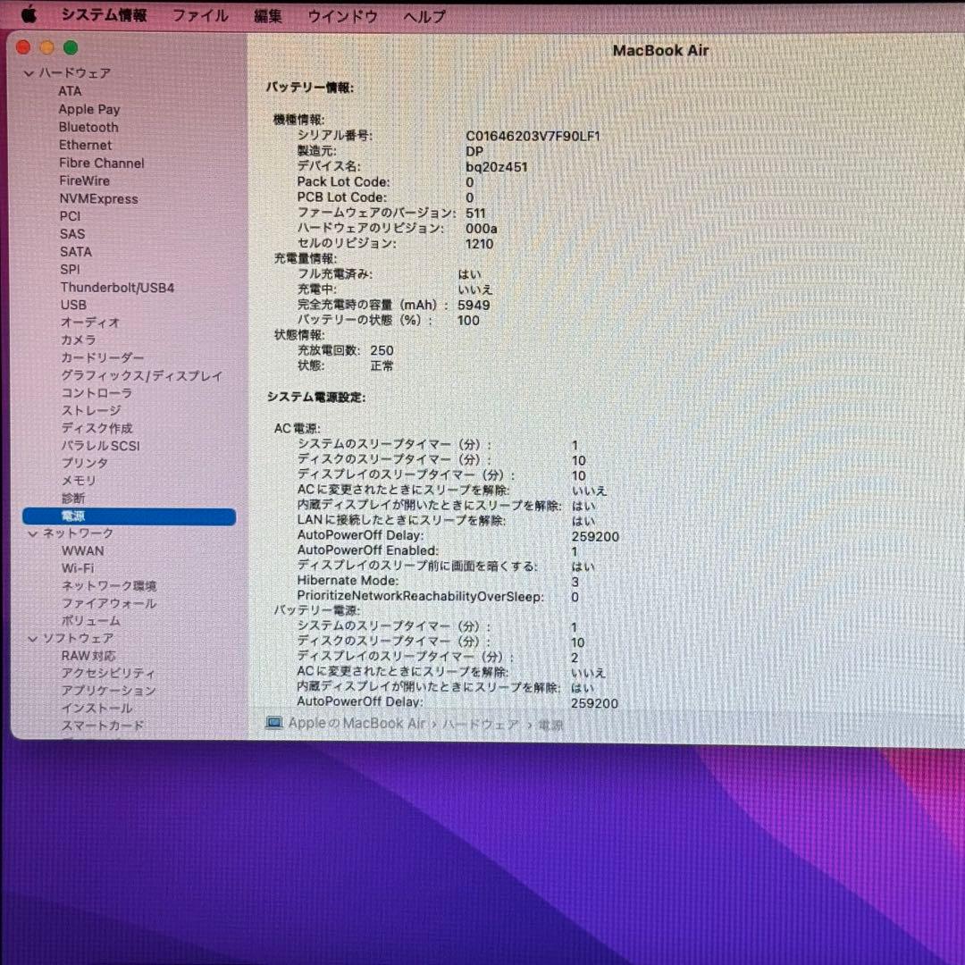Select WWAN under ネットワーク
Viewport: 965px width, 965px height.
[x=82, y=550]
